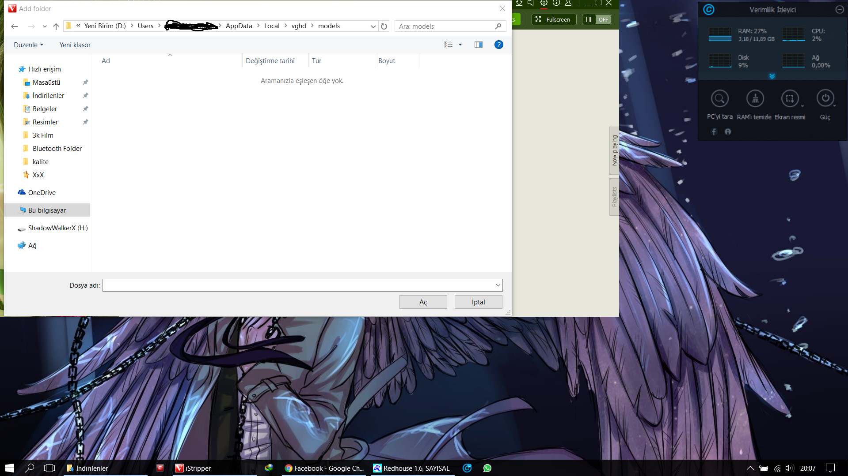Click the announcement megaphone icon in iStripper
The image size is (848, 476).
point(531,3)
